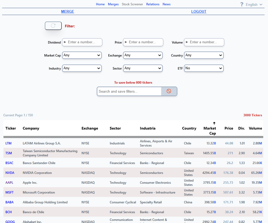Expand the Country filter dropdown
This screenshot has width=268, height=223.
pos(204,55)
